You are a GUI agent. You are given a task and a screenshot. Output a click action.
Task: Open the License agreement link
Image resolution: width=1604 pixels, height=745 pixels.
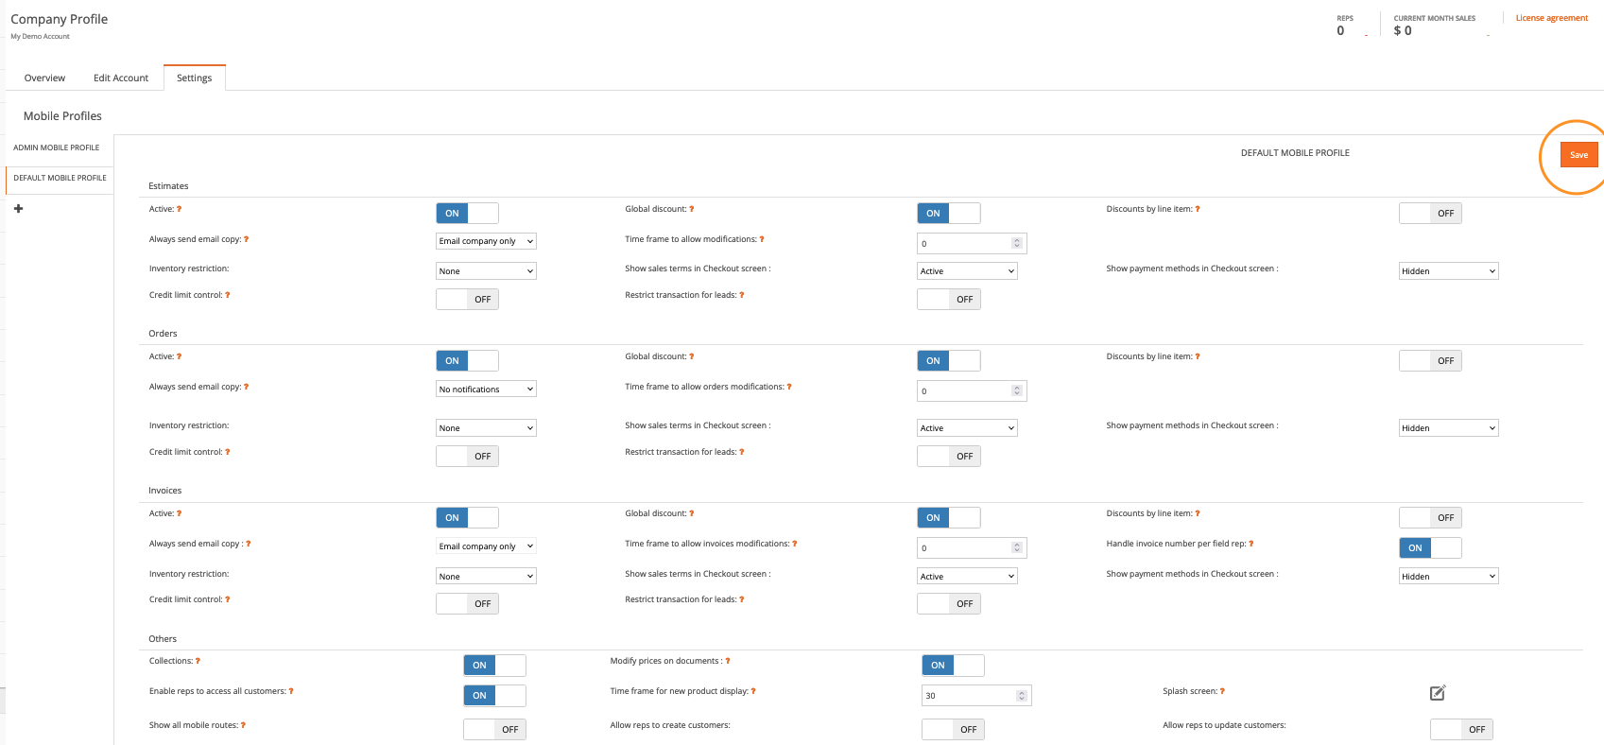1551,18
